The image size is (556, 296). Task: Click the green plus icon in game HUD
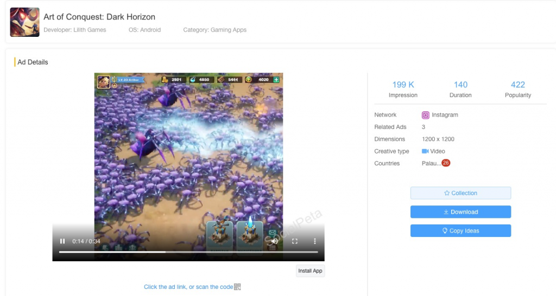click(276, 80)
